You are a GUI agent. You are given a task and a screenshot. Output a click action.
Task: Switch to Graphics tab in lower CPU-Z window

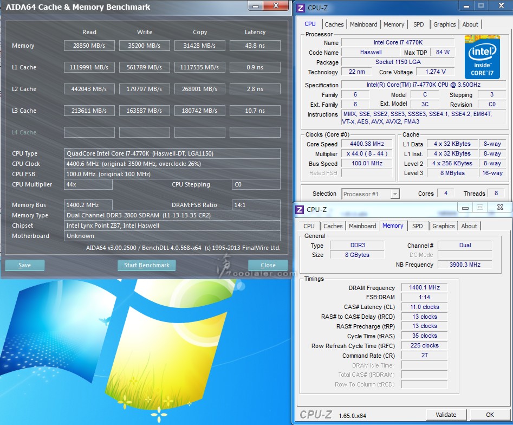coord(443,226)
